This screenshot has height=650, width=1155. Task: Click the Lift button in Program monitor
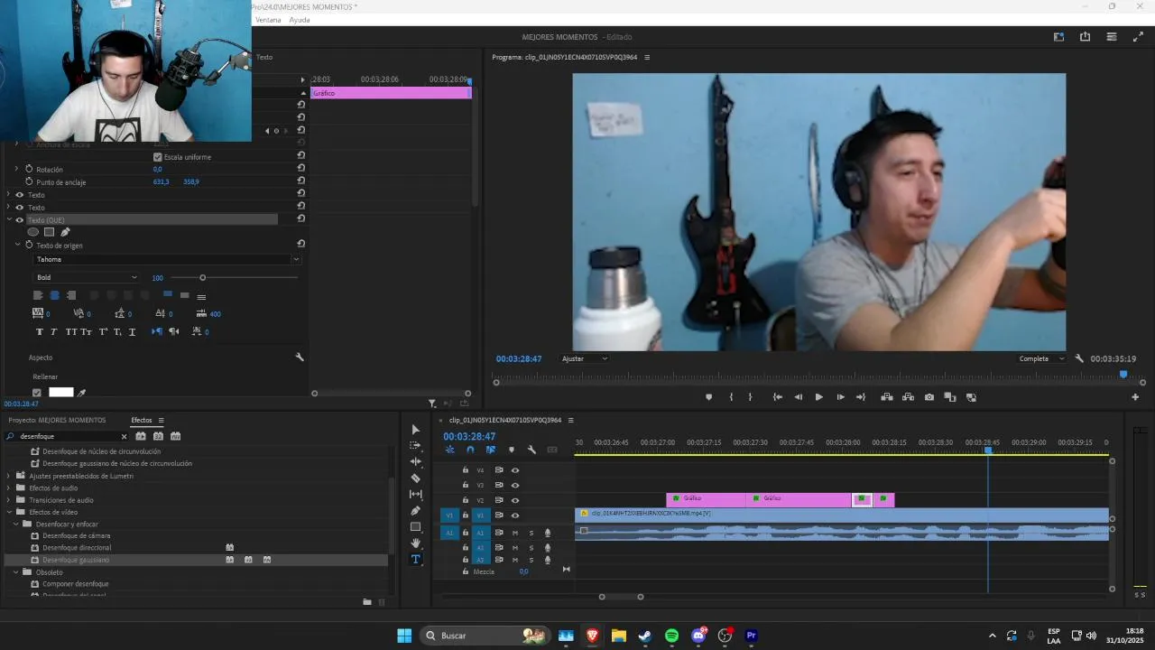(x=887, y=397)
